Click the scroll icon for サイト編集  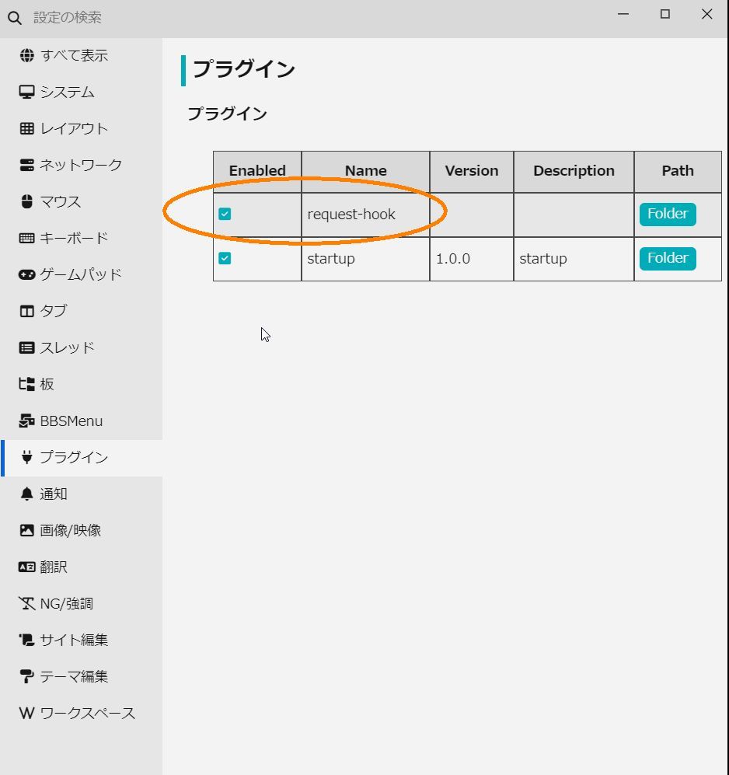click(x=26, y=640)
